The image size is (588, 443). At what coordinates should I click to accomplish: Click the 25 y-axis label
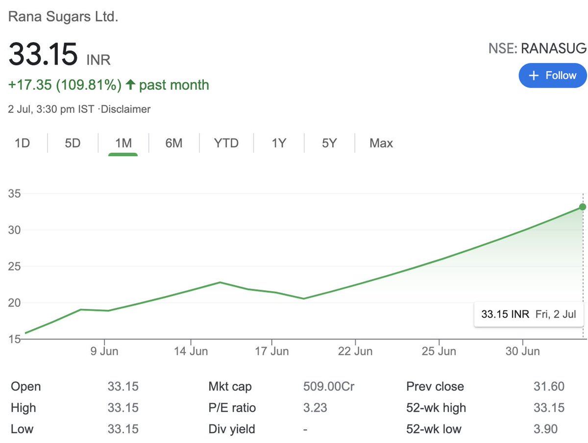tap(14, 267)
